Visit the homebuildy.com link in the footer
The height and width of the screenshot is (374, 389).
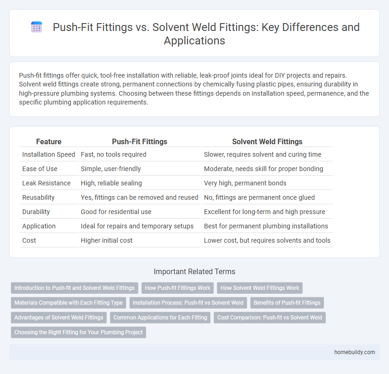point(354,352)
